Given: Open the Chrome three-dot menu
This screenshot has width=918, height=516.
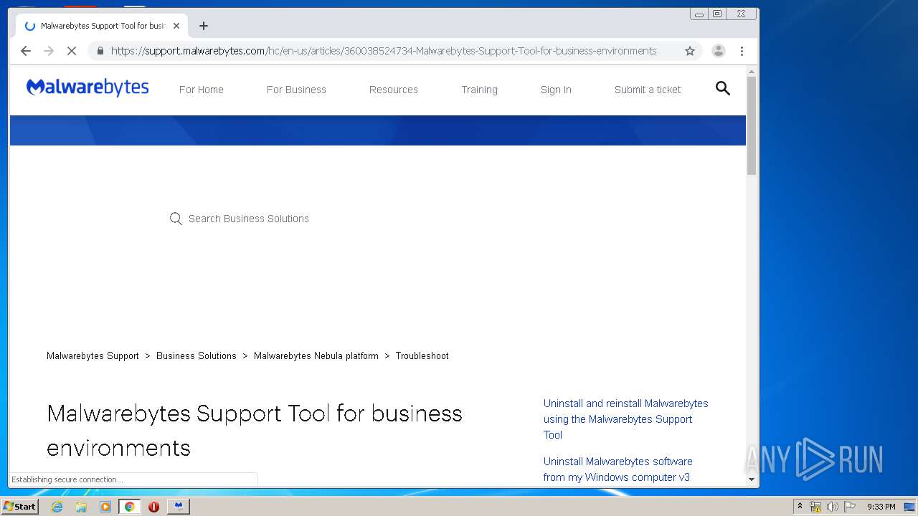Looking at the screenshot, I should point(742,51).
